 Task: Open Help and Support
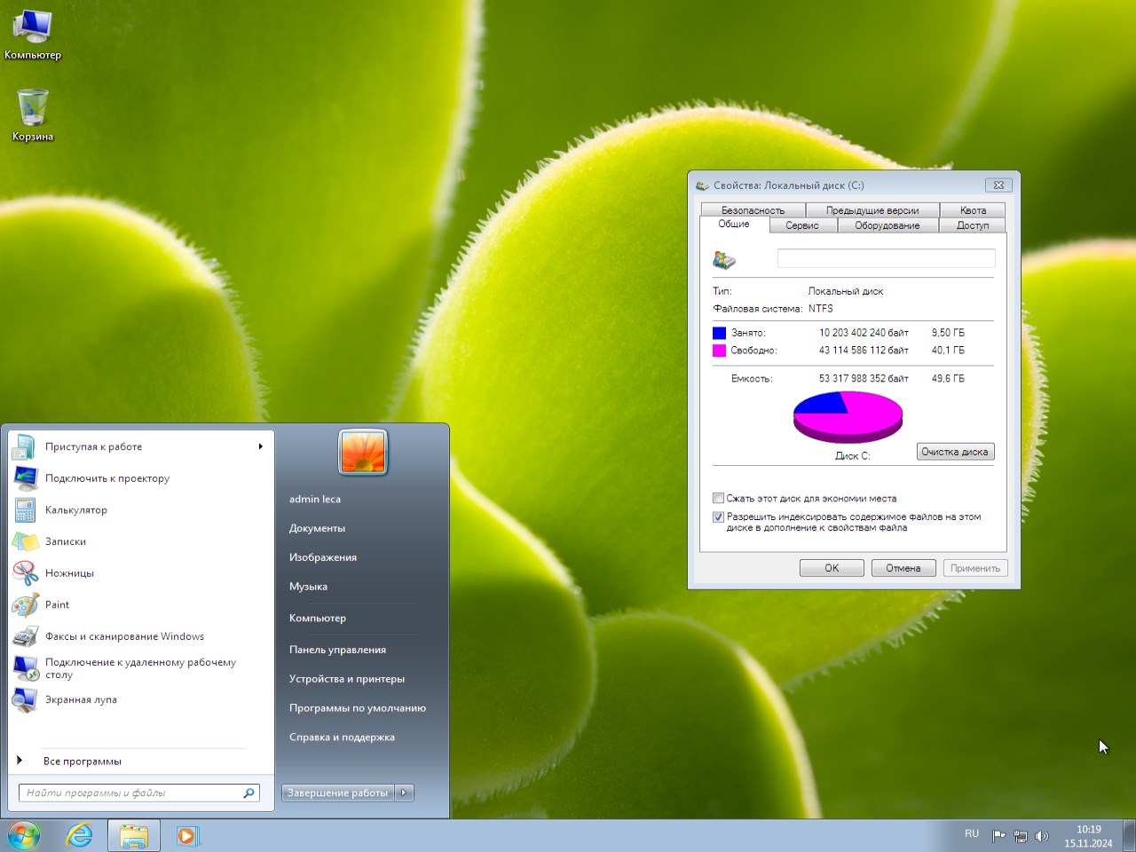342,738
